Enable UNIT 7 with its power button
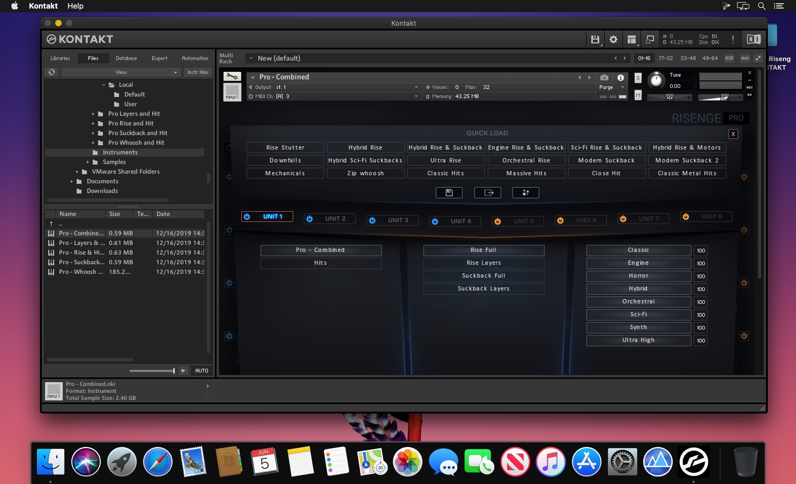This screenshot has width=796, height=484. [623, 219]
